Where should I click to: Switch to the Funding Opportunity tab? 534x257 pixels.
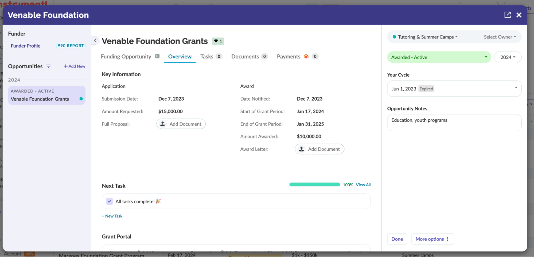click(x=126, y=56)
